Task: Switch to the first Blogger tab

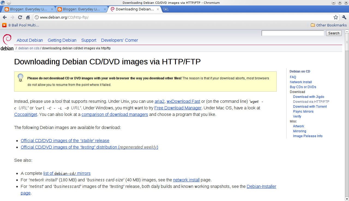Action: click(29, 9)
